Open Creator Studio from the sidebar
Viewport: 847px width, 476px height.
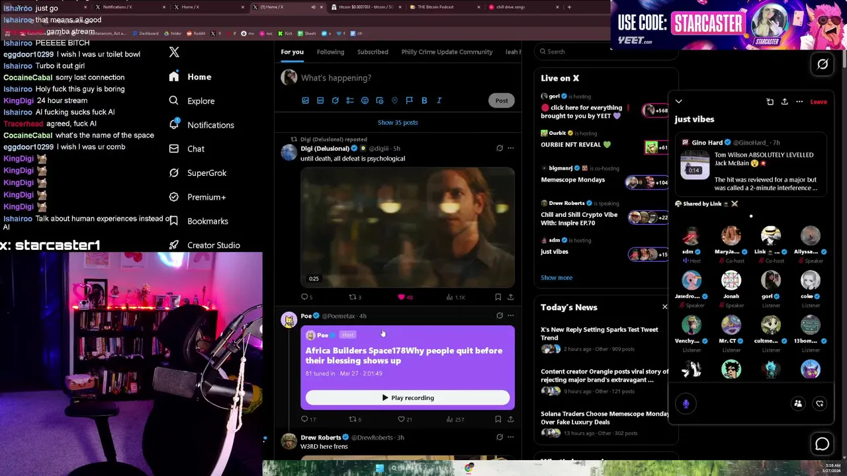(x=204, y=245)
